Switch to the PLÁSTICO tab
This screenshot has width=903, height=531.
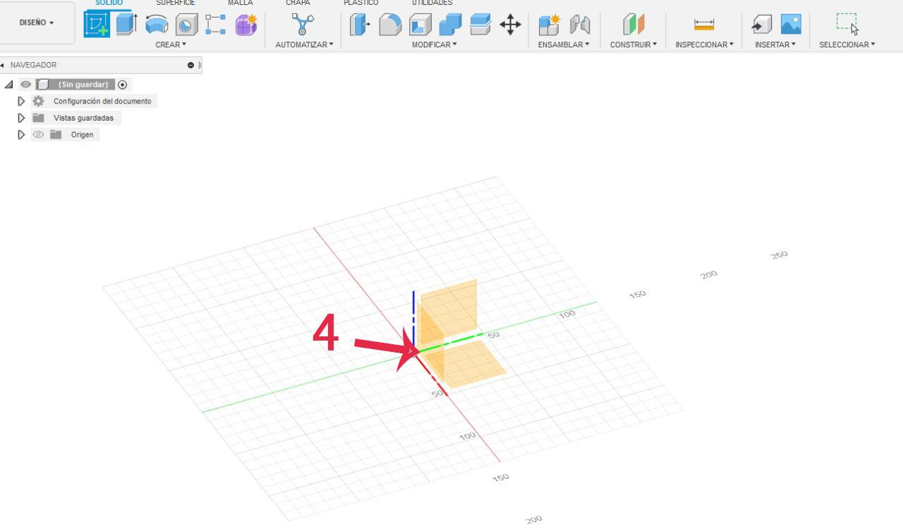(361, 3)
